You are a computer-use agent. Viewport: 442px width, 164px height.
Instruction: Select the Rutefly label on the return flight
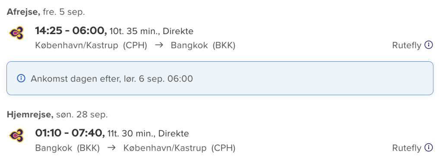(407, 148)
